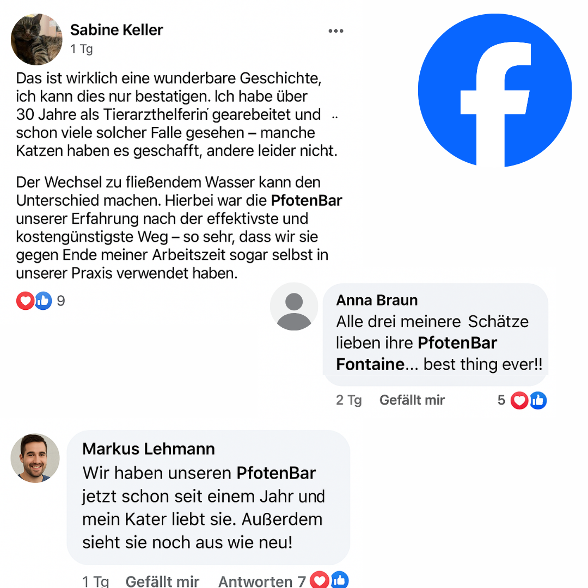Click the heart reaction under Sabine Keller's comment

(x=25, y=301)
